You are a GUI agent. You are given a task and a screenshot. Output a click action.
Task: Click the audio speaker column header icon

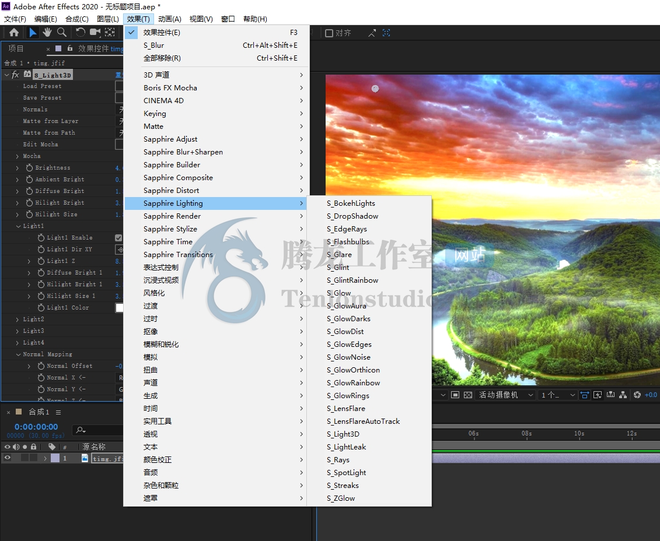tap(16, 447)
